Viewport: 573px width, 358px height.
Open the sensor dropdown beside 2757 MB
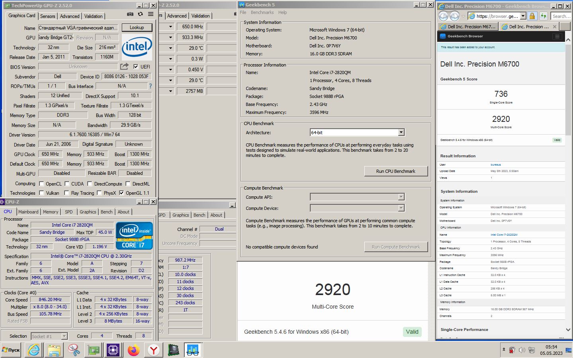[170, 91]
